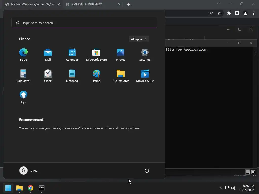
Task: Click the Chrome share page icon
Action: click(211, 13)
